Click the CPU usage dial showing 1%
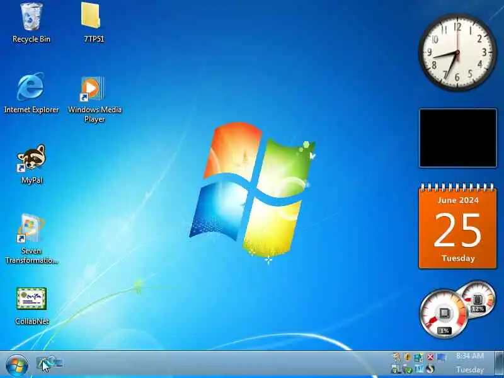 tap(444, 314)
